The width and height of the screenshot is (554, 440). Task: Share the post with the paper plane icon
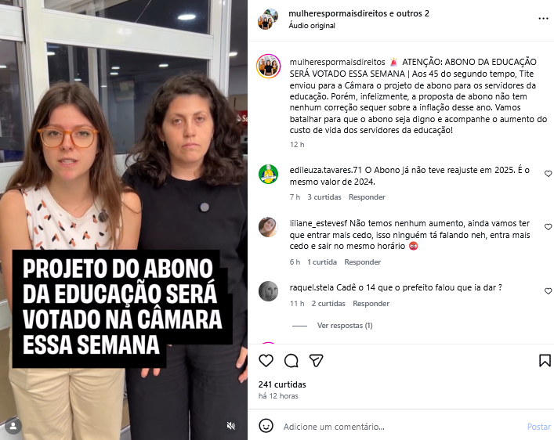(316, 361)
